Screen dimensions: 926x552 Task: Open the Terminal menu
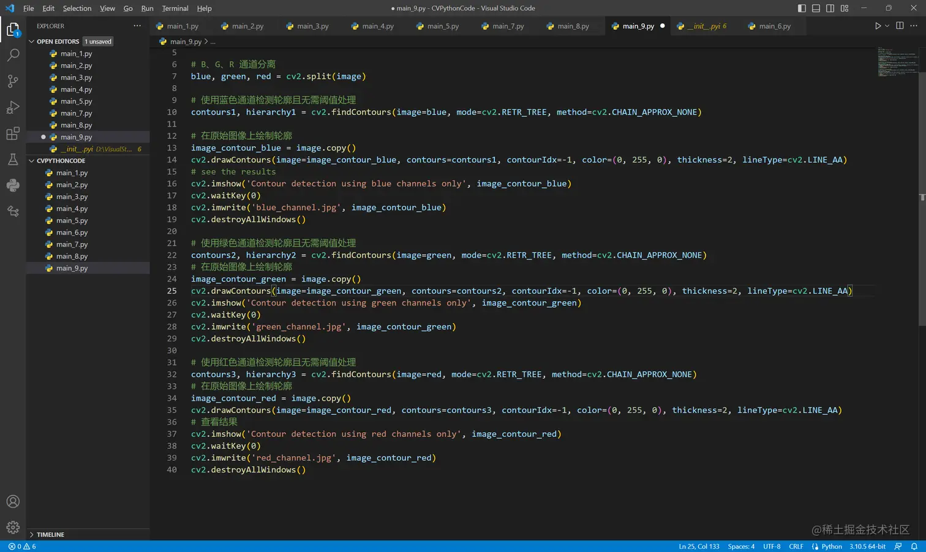[x=175, y=9]
